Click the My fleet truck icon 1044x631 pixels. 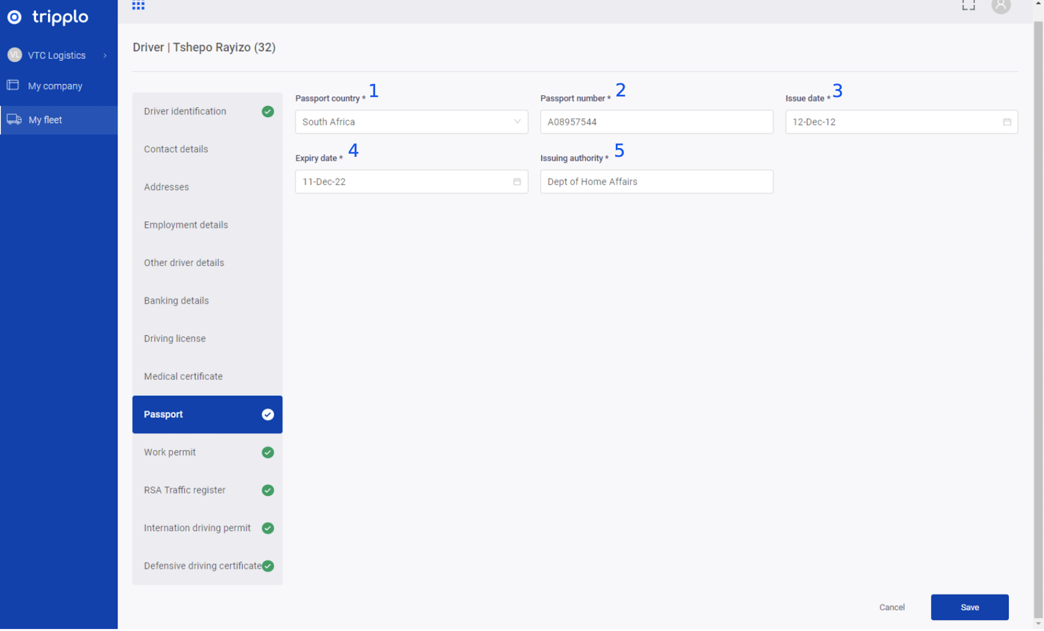pyautogui.click(x=14, y=120)
